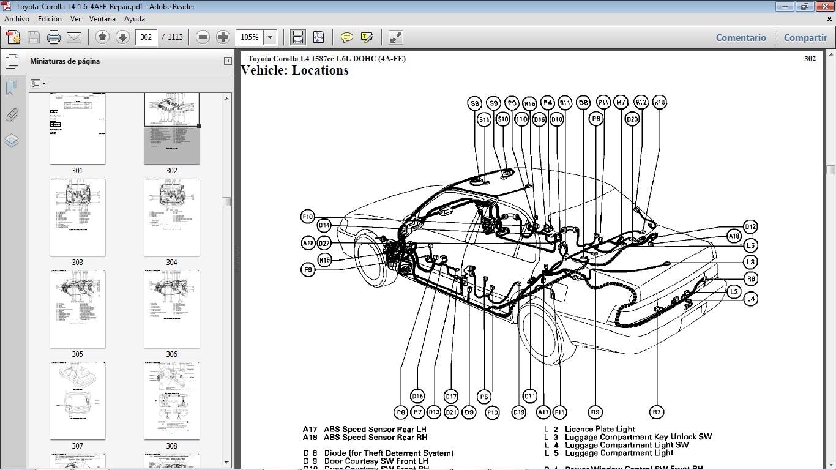This screenshot has height=470, width=836.
Task: Open the bookmarks panel icon
Action: (12, 88)
